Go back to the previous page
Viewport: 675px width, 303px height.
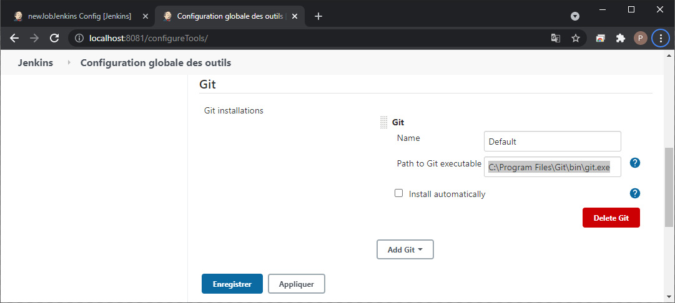coord(14,38)
